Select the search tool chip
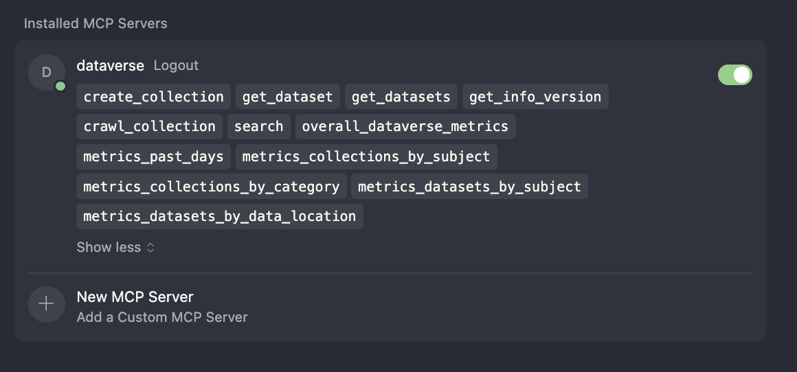 [x=258, y=126]
